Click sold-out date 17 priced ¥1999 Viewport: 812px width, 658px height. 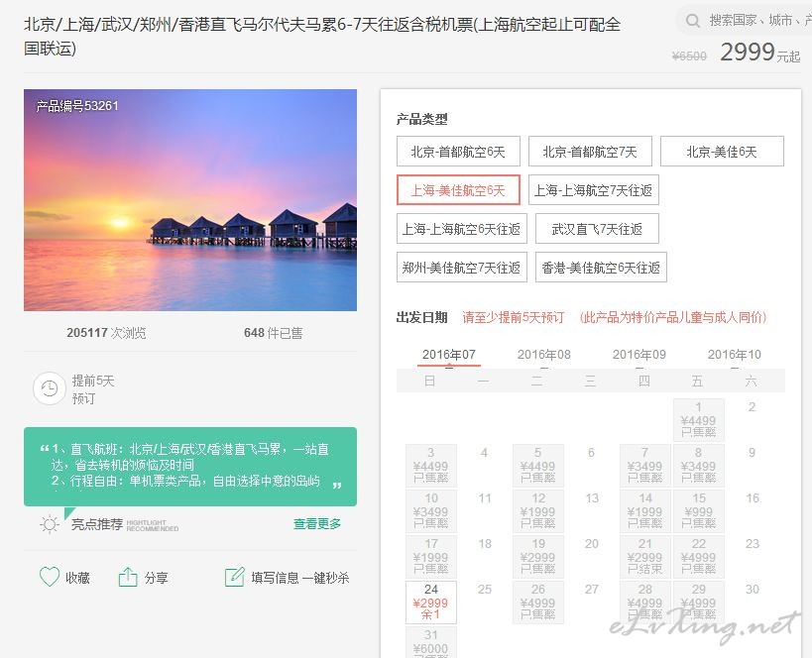pyautogui.click(x=431, y=557)
